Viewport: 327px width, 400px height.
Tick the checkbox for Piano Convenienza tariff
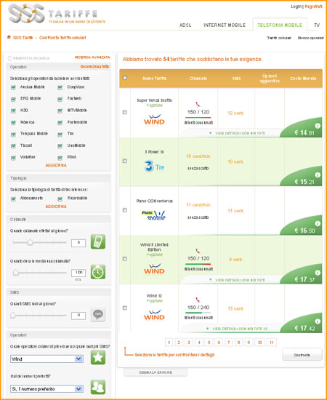coord(125,210)
